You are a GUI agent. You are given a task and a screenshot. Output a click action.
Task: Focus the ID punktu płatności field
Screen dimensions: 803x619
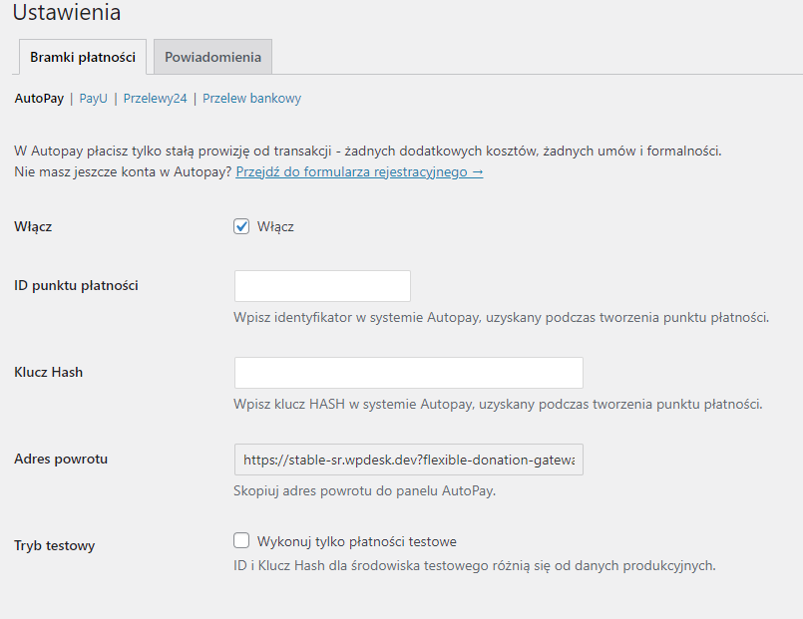tap(322, 286)
